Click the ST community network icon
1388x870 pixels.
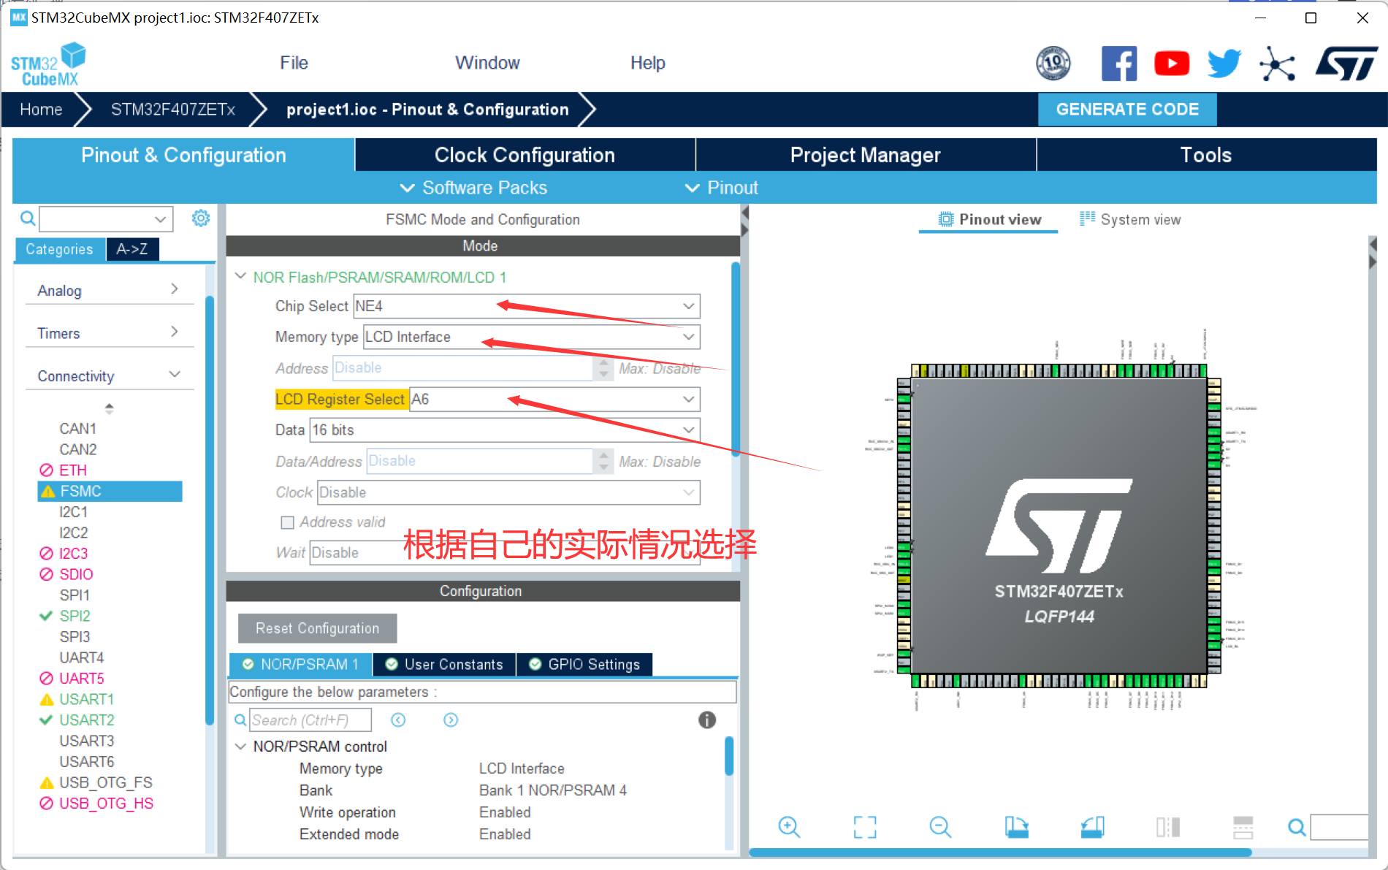point(1277,64)
